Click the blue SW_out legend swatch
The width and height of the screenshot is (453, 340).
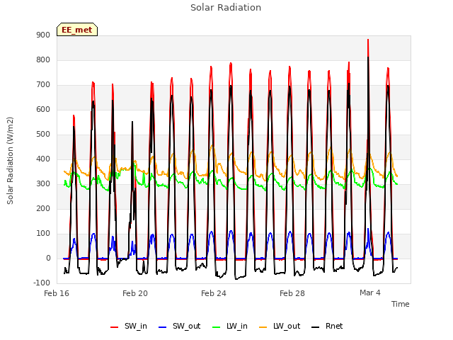tap(163, 327)
